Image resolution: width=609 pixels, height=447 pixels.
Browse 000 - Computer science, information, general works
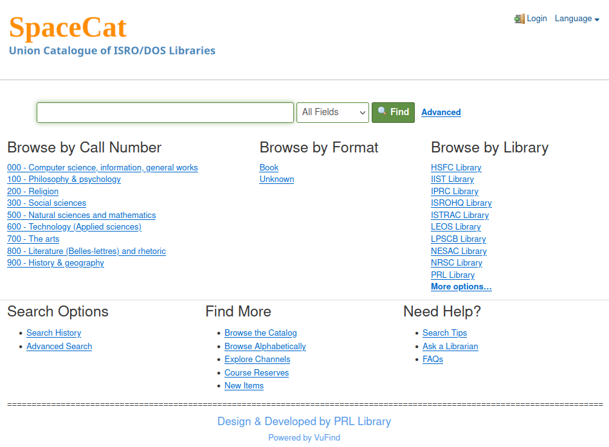[x=102, y=167]
